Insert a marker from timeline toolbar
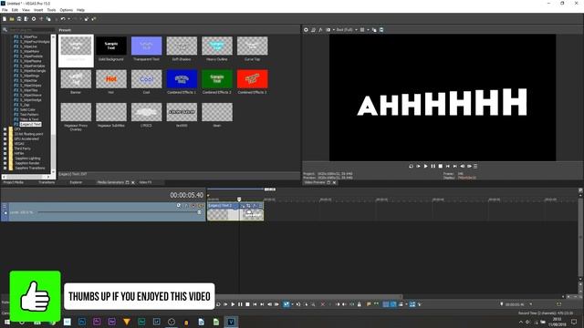The width and height of the screenshot is (584, 328). point(369,304)
